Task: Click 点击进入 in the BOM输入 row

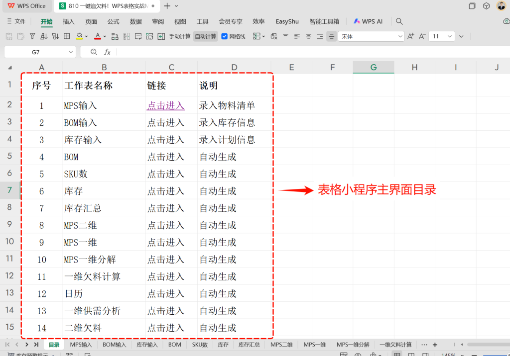Action: 165,123
